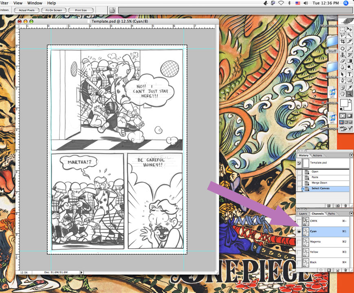Open the History panel options menu
The height and width of the screenshot is (293, 354).
click(351, 155)
